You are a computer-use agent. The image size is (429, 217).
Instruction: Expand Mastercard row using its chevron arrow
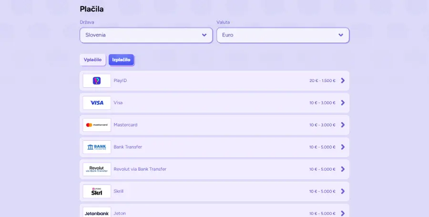tap(343, 125)
